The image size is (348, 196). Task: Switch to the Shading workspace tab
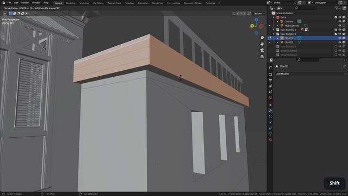(x=129, y=3)
